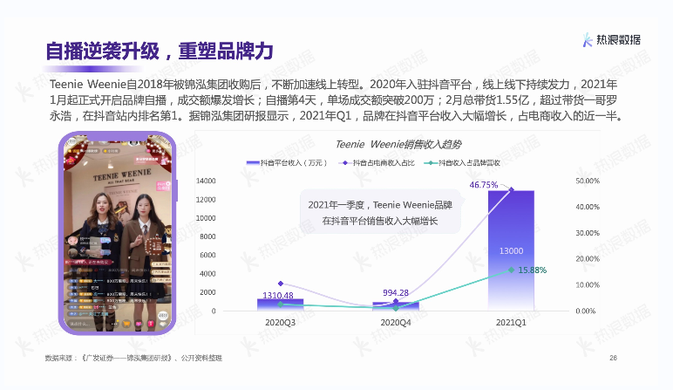Click the 1310.48 data label

click(278, 295)
